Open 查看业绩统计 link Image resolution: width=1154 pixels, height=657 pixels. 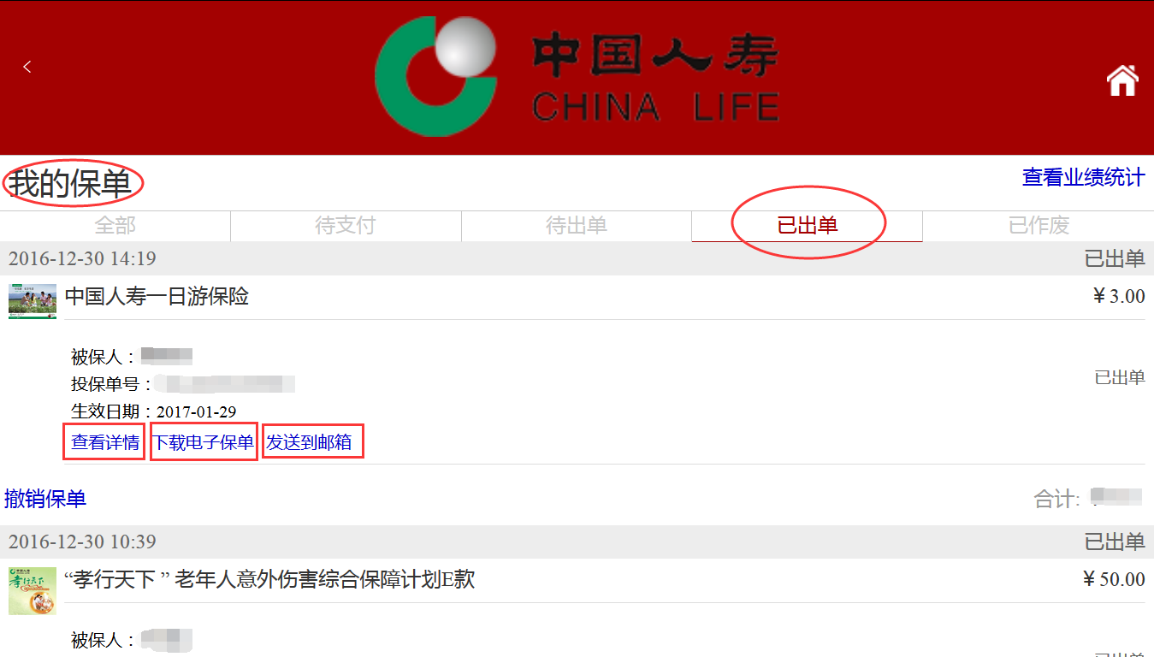click(x=1083, y=177)
